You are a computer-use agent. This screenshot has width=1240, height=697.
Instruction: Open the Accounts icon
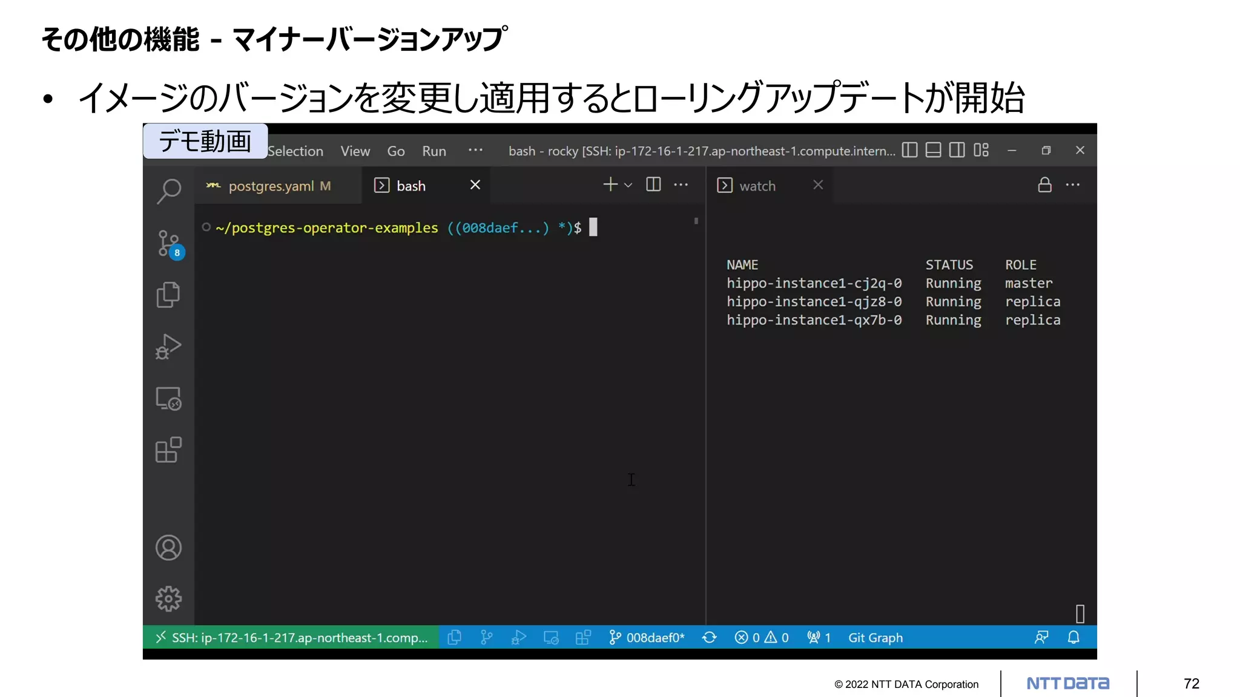(168, 548)
